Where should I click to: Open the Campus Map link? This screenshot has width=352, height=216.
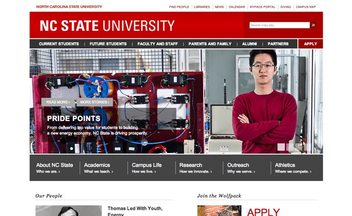(305, 7)
